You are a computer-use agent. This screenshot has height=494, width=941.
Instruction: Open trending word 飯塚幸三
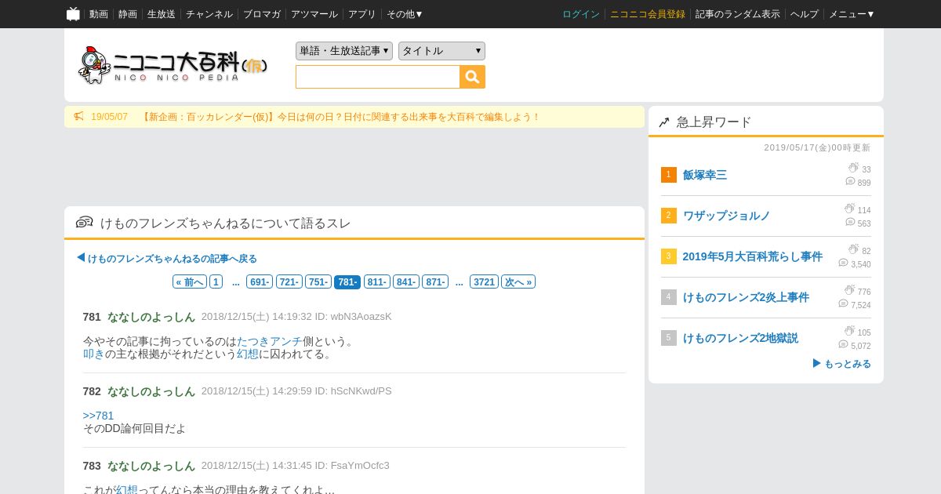click(705, 175)
